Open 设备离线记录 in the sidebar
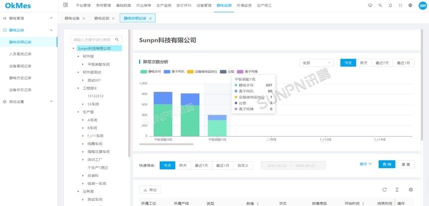Viewport: 429px width, 206px height. click(x=29, y=66)
